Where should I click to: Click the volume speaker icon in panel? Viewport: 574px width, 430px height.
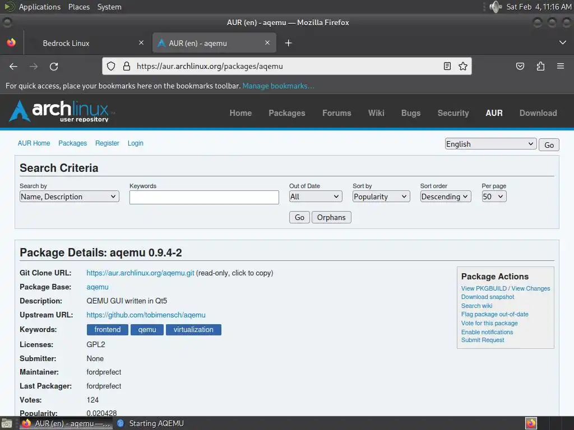point(496,7)
